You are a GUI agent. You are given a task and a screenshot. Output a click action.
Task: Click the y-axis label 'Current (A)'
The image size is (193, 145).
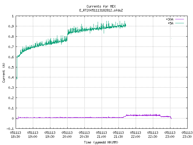click(x=4, y=72)
